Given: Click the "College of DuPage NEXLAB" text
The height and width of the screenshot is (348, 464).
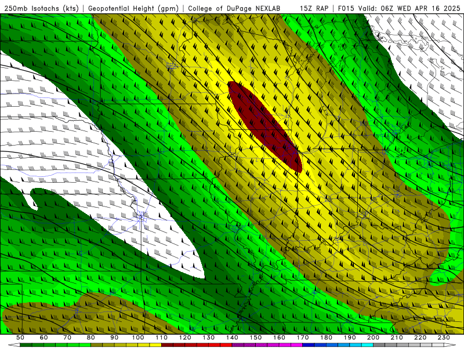Looking at the screenshot, I should [x=234, y=8].
